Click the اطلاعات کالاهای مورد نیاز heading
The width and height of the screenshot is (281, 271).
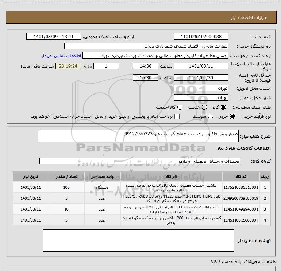(243, 148)
